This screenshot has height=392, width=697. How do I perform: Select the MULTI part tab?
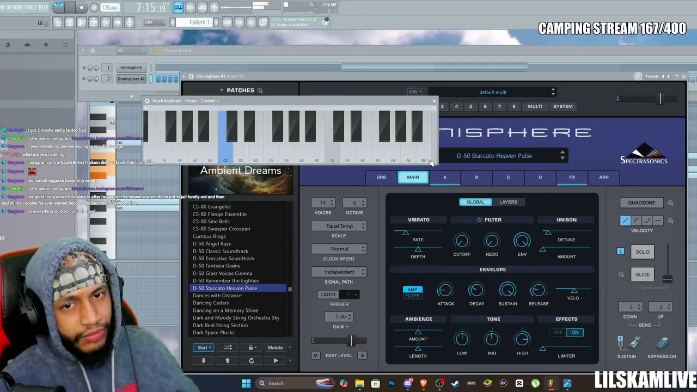[535, 107]
